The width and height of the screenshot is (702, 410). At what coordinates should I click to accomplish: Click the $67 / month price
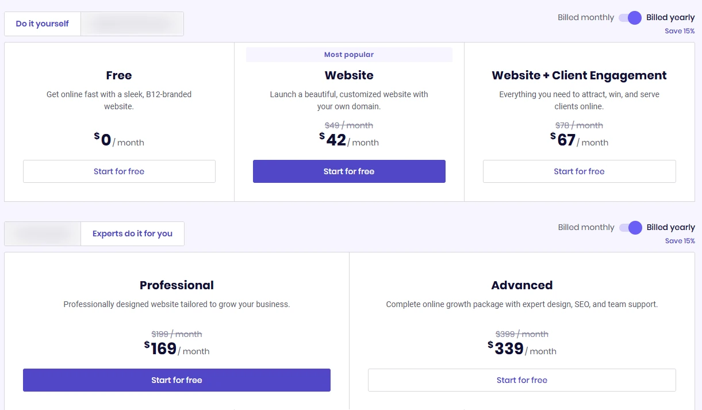579,140
